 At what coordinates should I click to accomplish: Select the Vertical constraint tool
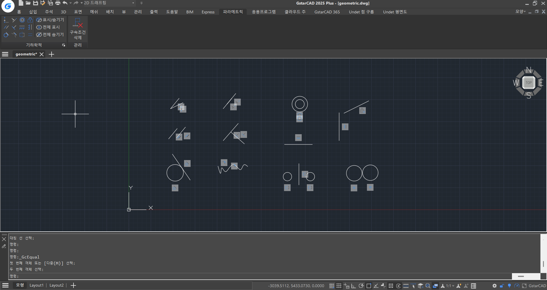point(30,27)
